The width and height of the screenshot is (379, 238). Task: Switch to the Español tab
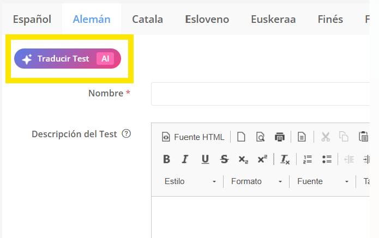[32, 20]
